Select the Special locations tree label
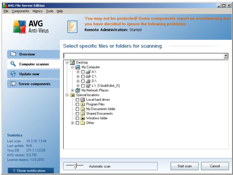Screen dimensions: 233x175 pos(88,95)
